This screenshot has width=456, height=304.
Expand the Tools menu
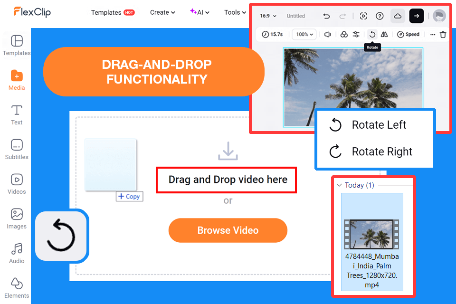point(235,12)
